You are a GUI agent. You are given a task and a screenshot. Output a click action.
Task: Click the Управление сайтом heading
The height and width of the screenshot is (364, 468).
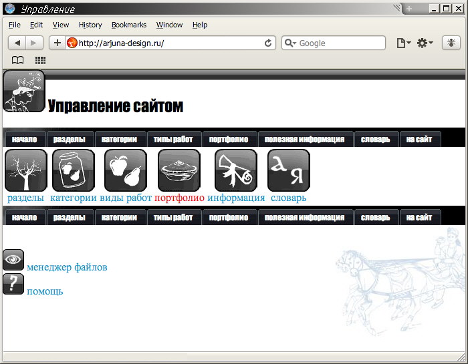pyautogui.click(x=116, y=106)
